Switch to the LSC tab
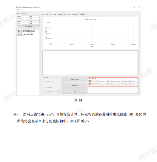 (47, 14)
